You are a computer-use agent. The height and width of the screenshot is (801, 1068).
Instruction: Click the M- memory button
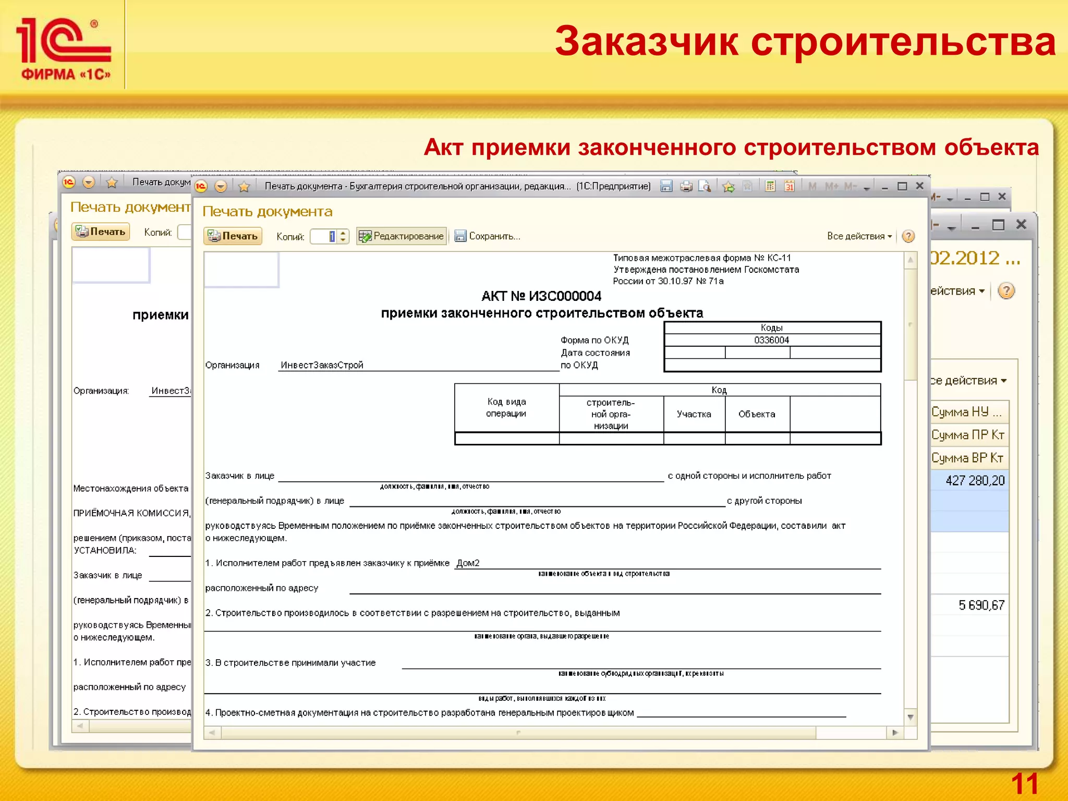pyautogui.click(x=850, y=186)
